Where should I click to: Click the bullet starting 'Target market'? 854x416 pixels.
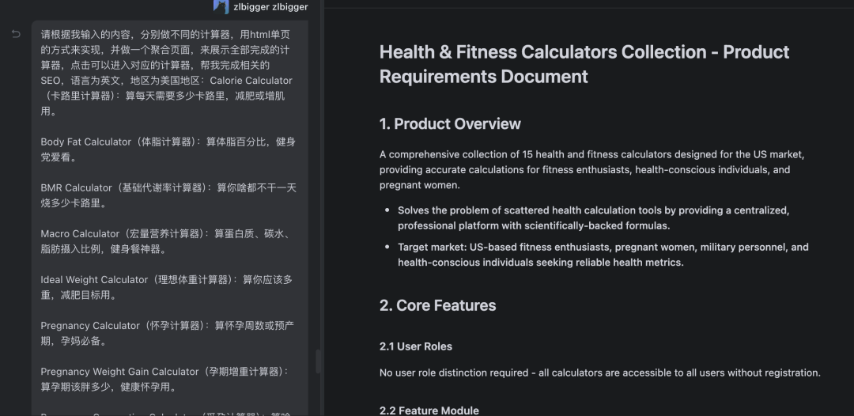603,254
